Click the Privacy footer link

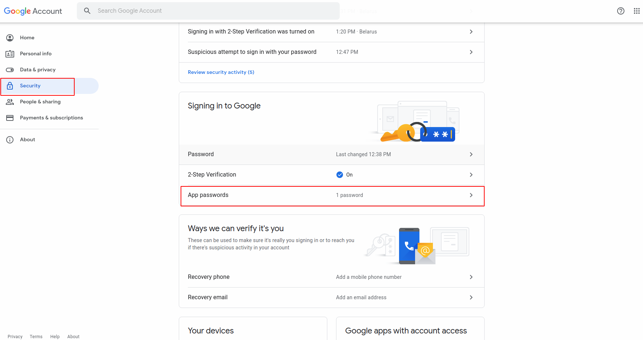(x=15, y=337)
